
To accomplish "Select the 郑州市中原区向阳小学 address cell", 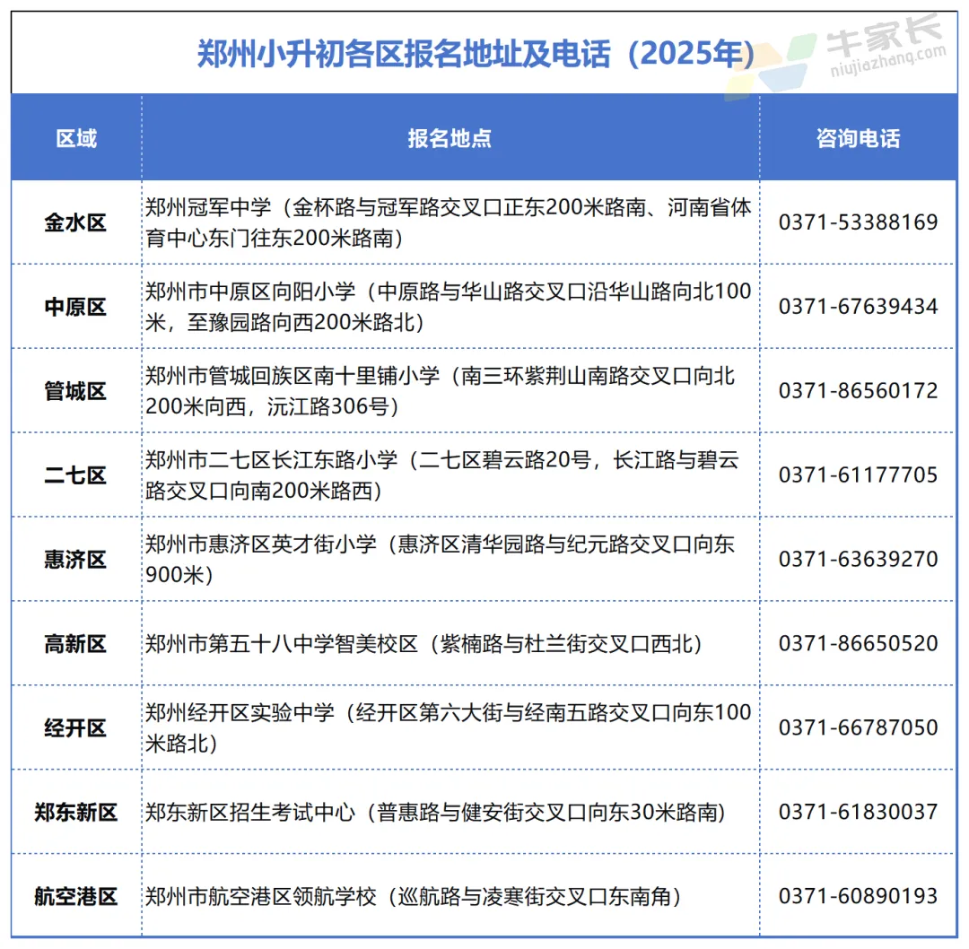I will [x=449, y=307].
